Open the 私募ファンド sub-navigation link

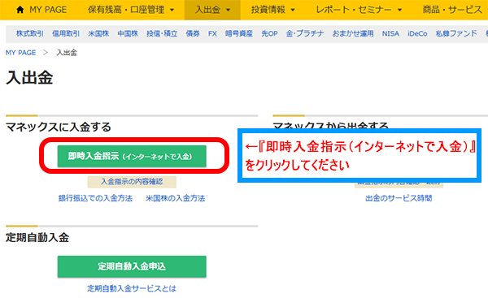(456, 33)
